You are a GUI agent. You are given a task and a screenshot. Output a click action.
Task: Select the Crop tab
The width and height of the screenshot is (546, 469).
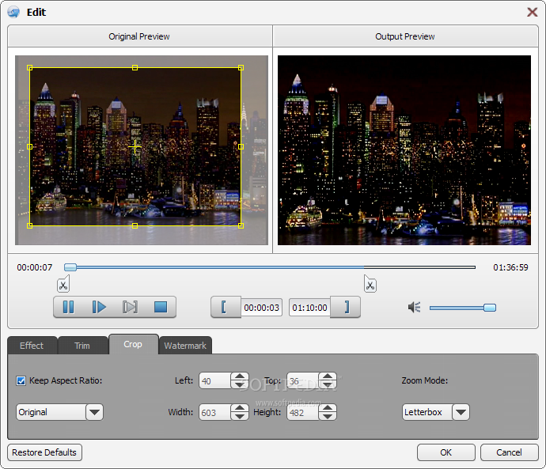click(x=133, y=344)
